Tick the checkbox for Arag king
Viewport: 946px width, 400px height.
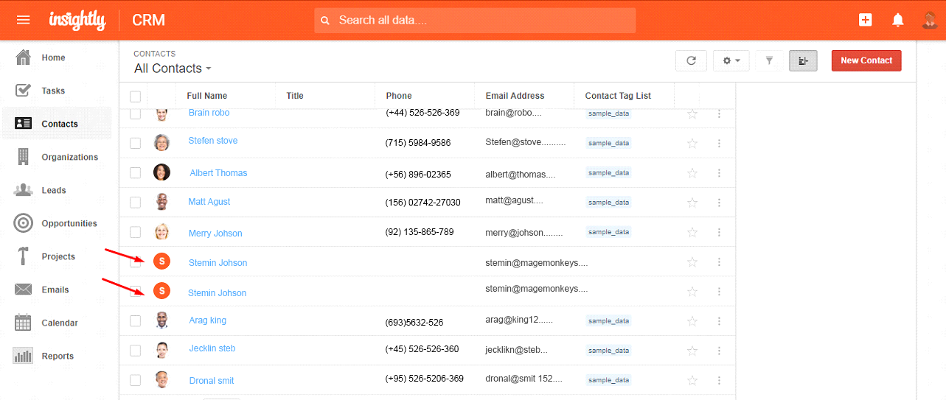[135, 321]
